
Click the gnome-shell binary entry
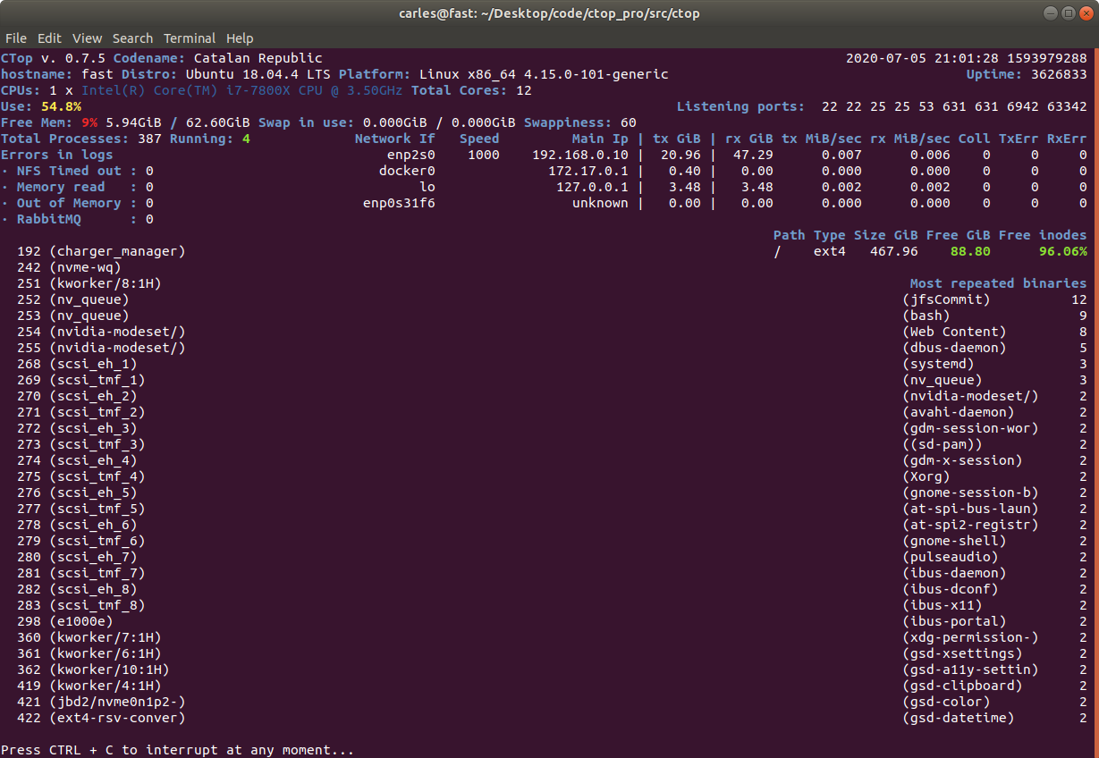point(954,541)
